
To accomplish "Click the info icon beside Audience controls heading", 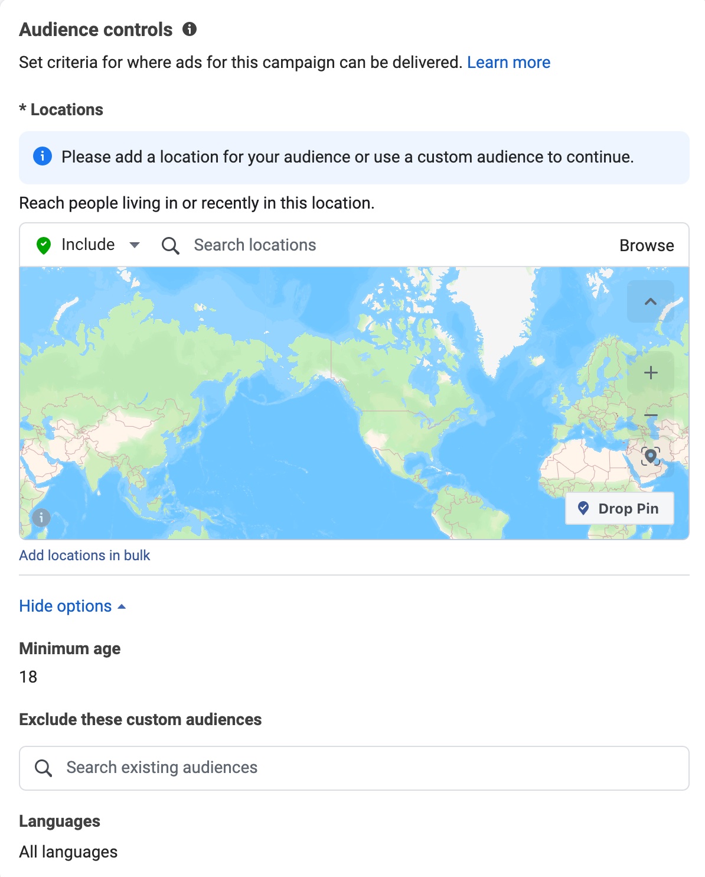I will click(x=189, y=28).
